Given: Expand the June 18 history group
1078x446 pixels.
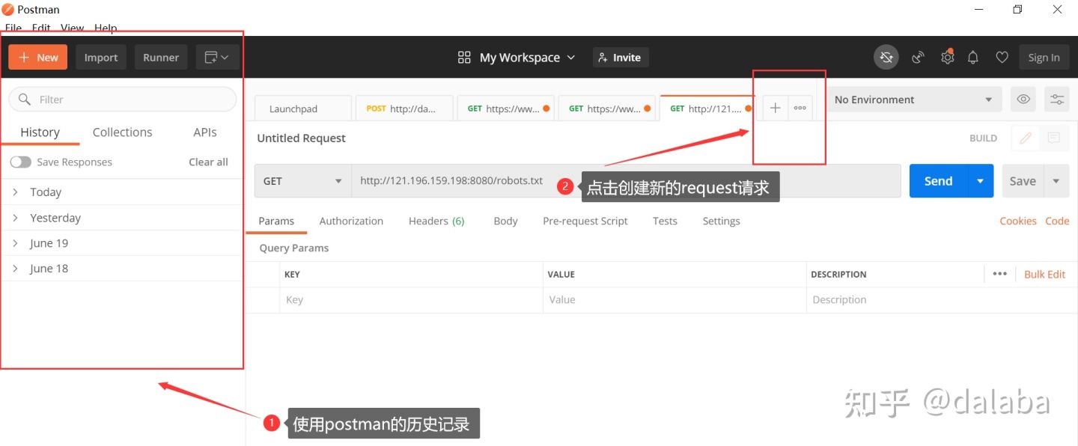Looking at the screenshot, I should point(123,269).
